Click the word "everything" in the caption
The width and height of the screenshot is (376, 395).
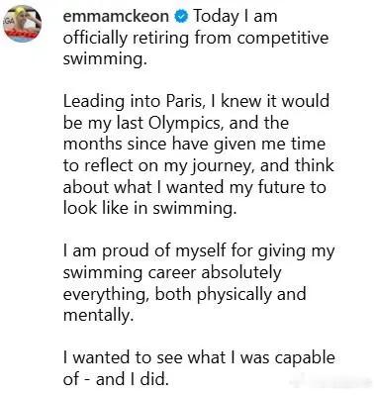pos(104,294)
